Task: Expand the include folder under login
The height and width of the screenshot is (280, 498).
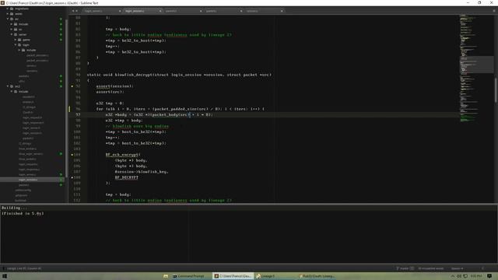Action: [19, 50]
